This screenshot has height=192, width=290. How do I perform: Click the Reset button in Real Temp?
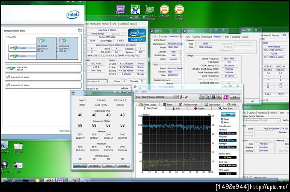click(x=109, y=166)
